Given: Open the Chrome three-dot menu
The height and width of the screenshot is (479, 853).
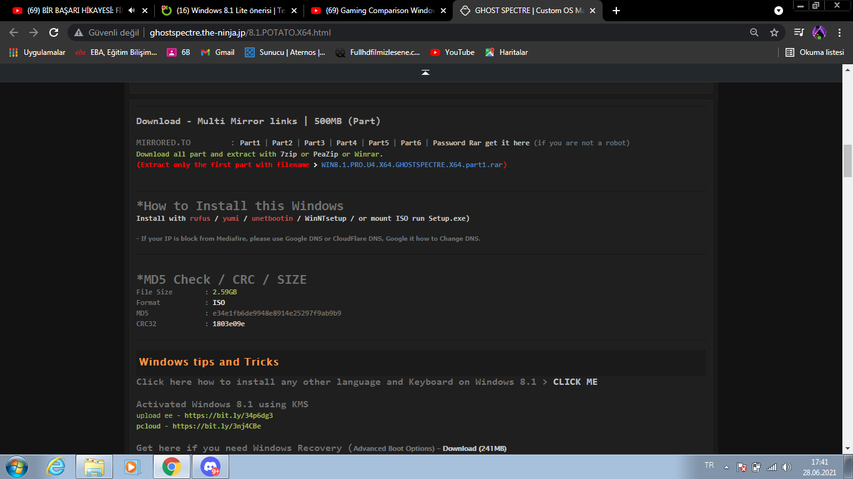Looking at the screenshot, I should 839,32.
